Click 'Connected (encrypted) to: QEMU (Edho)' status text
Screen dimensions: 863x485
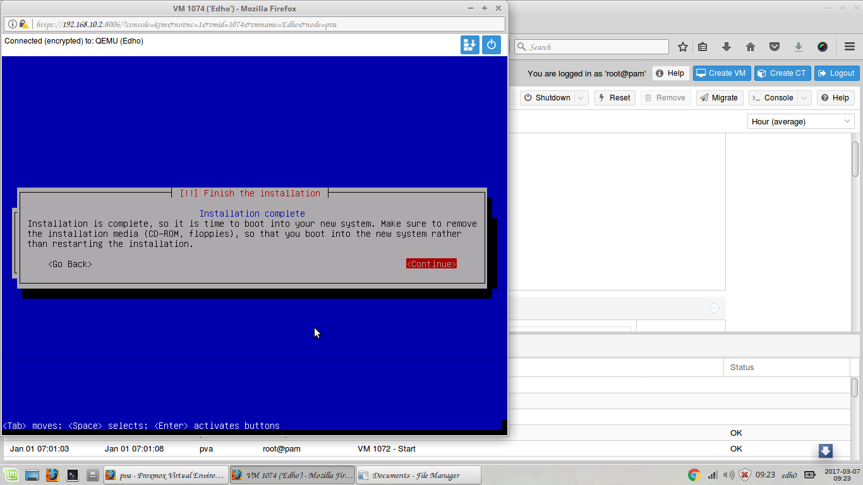74,41
